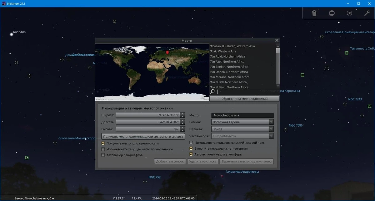Enable Автовыбор ландшафтов checkbox
This screenshot has height=201, width=375.
pos(103,155)
